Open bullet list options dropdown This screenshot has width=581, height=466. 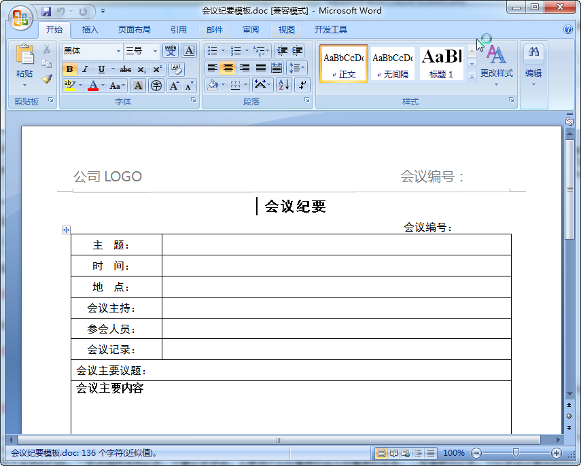223,50
